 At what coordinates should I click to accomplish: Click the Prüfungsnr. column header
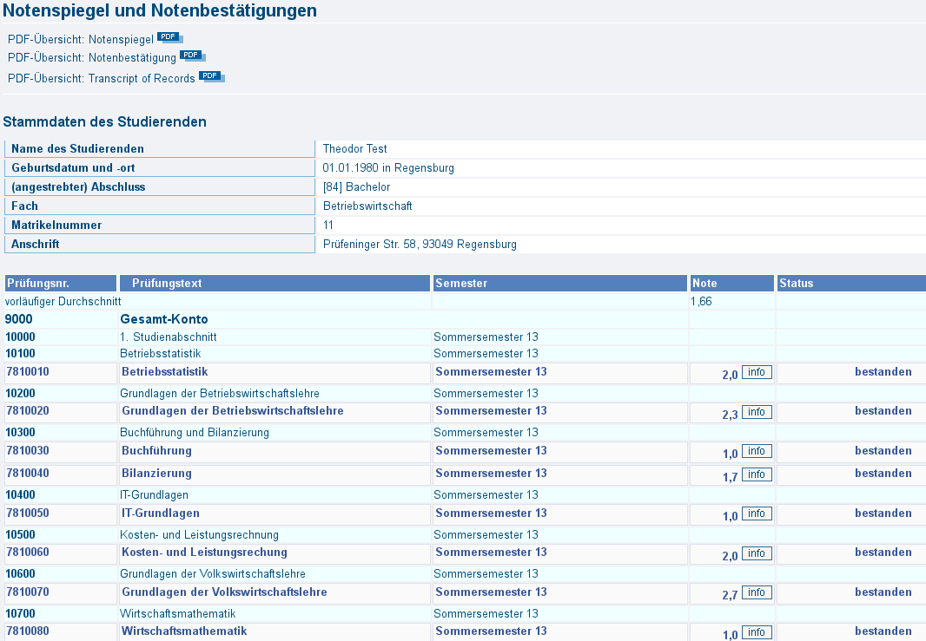coord(38,284)
